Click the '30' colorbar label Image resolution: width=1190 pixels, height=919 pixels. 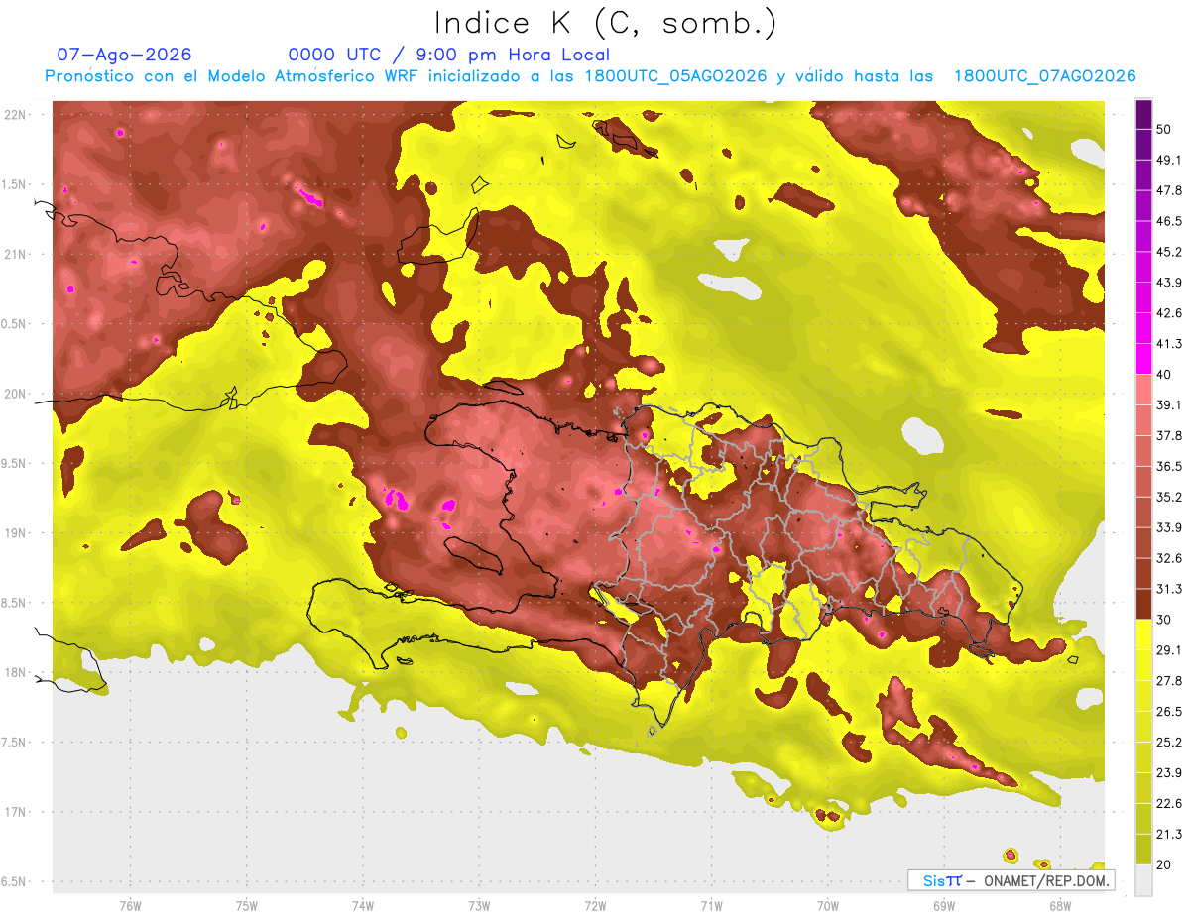pyautogui.click(x=1165, y=620)
